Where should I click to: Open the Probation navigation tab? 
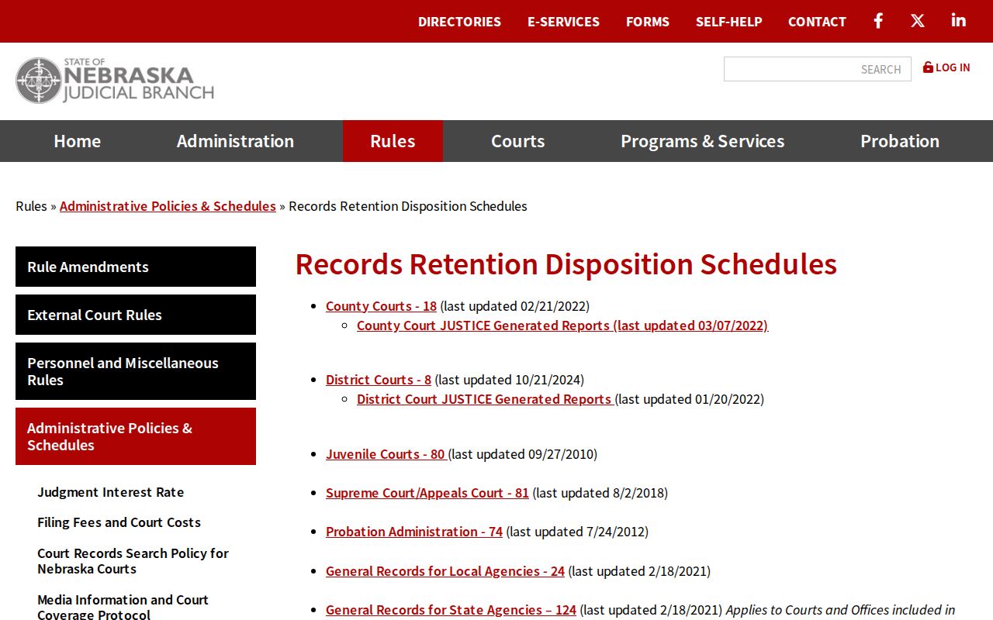click(x=900, y=141)
